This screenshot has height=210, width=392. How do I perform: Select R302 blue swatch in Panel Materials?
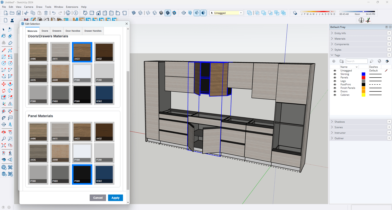click(104, 174)
